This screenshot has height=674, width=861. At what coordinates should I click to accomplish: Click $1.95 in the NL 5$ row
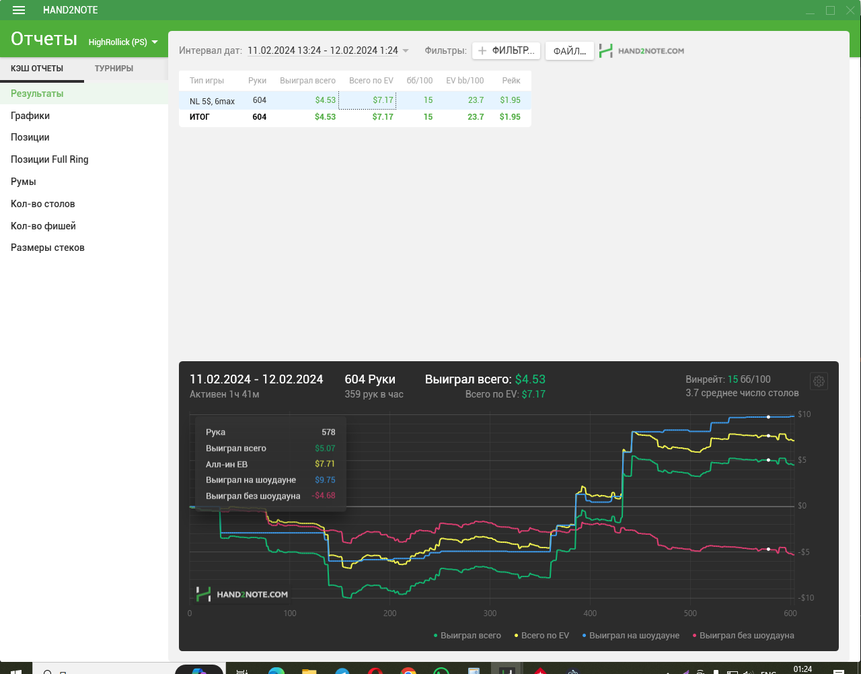tap(510, 100)
